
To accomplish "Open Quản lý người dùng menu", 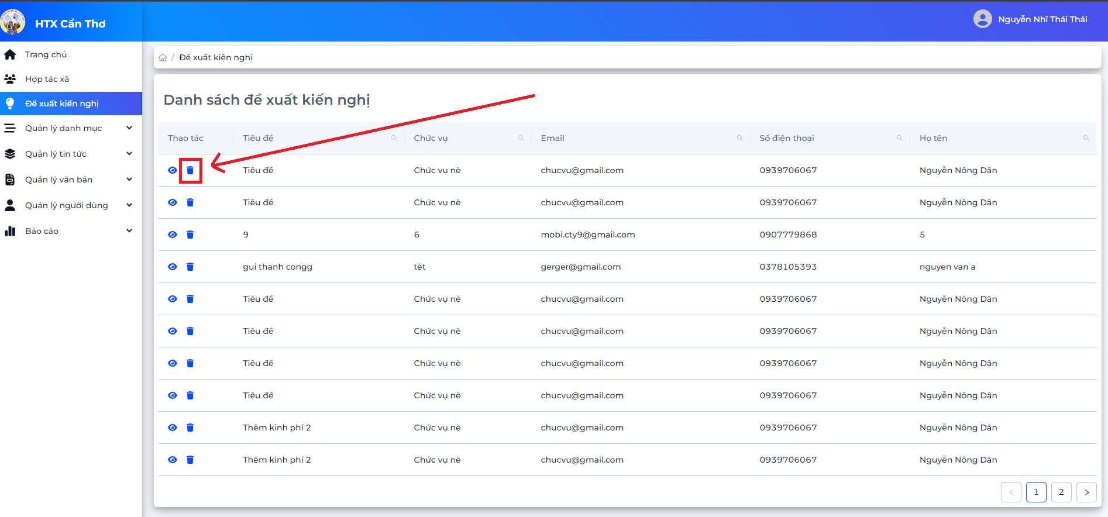I will (71, 205).
